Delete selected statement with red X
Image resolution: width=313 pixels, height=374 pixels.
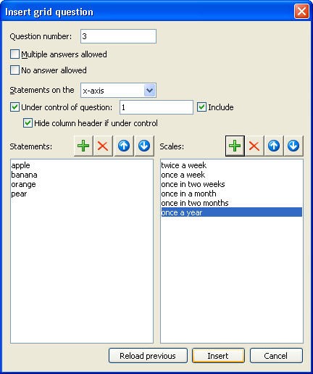pos(103,146)
